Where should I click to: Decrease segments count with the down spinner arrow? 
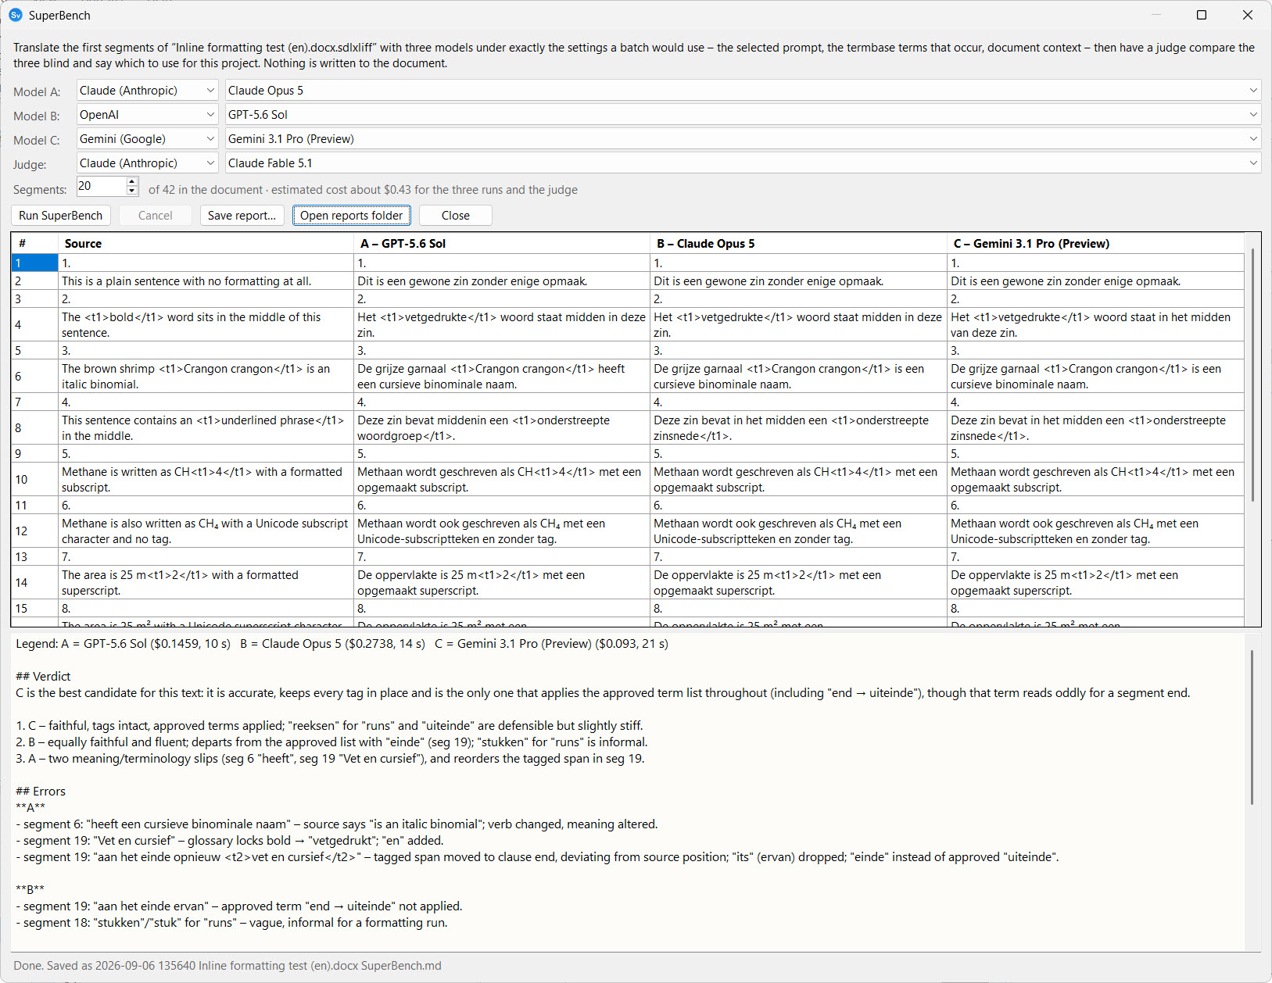tap(132, 191)
